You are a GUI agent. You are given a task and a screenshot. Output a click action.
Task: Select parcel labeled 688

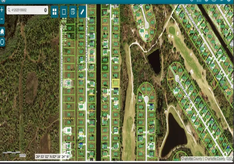141,115
